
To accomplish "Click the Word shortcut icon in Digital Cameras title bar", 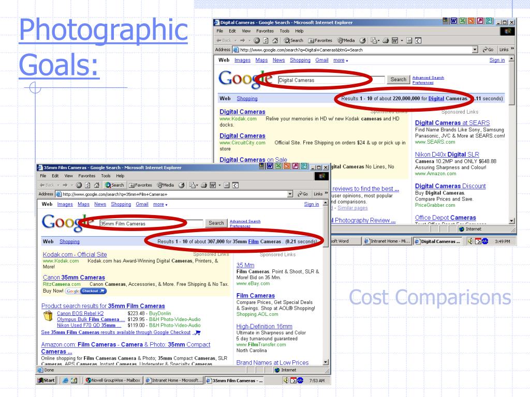I will [x=453, y=21].
